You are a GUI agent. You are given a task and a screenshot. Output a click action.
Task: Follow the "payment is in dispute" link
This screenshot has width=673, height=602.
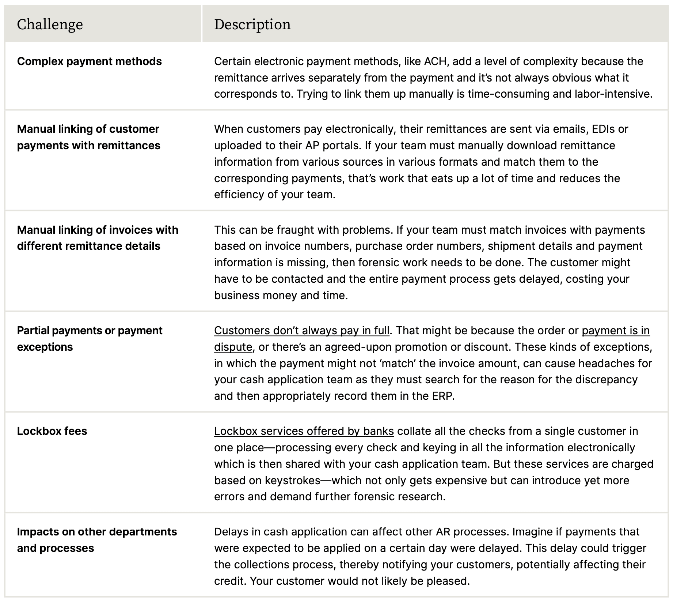(x=616, y=331)
